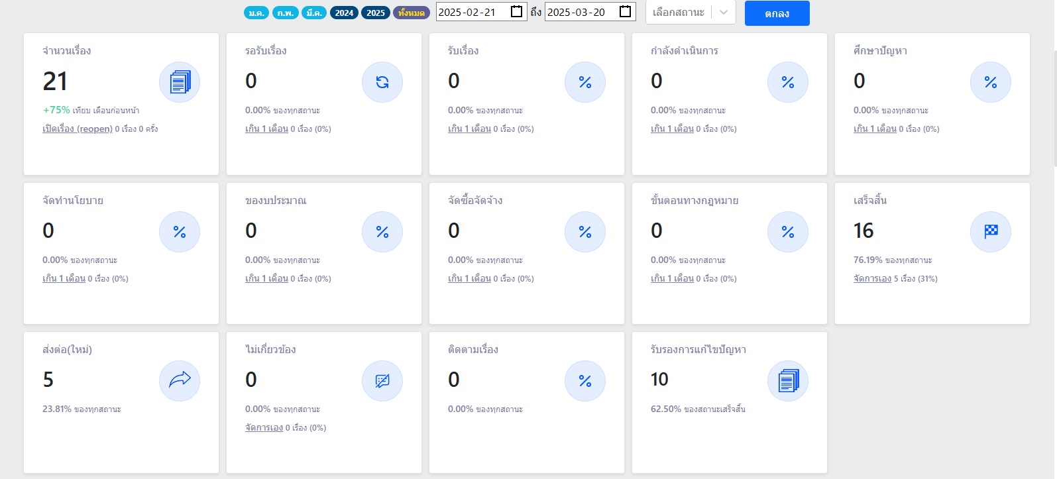1057x479 pixels.
Task: Click the percent icon in ขั้นตอนทางกฎหมาย card
Action: click(x=788, y=232)
